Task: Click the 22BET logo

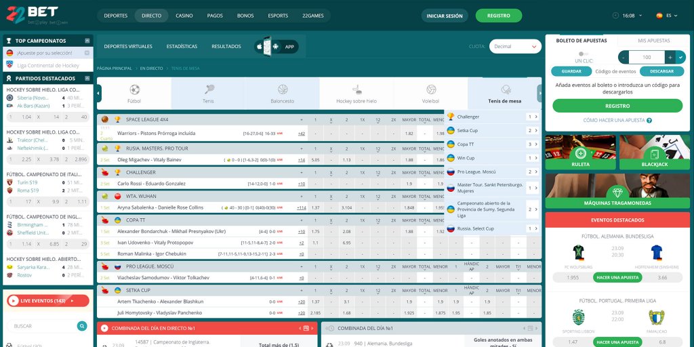Action: (x=33, y=15)
